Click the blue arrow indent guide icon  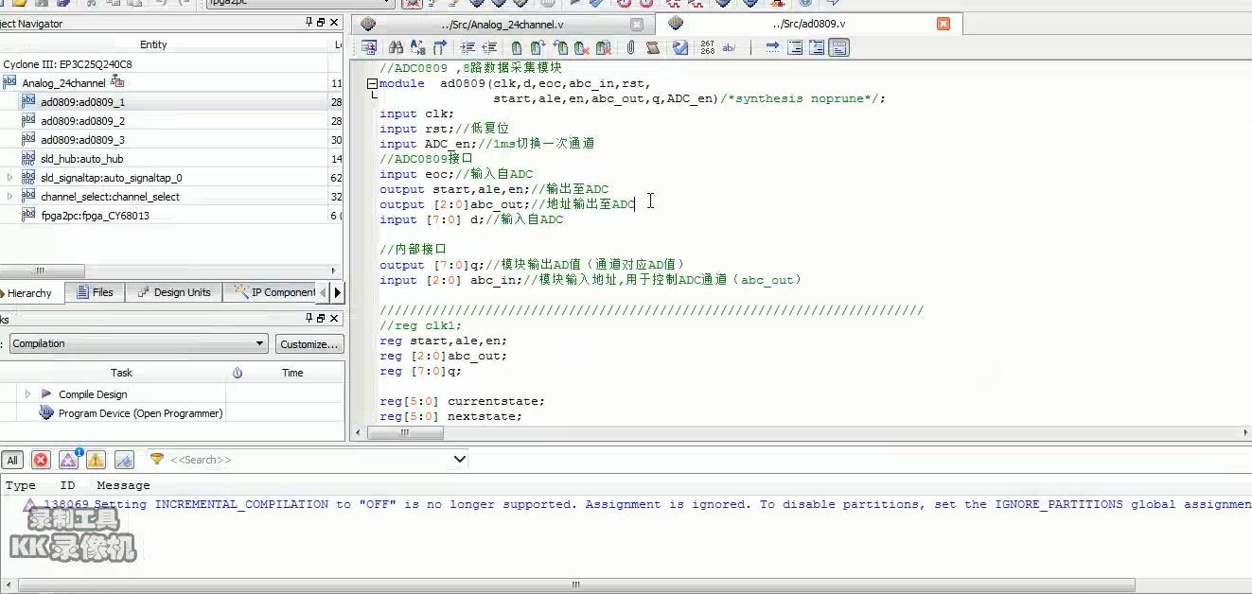(x=772, y=47)
